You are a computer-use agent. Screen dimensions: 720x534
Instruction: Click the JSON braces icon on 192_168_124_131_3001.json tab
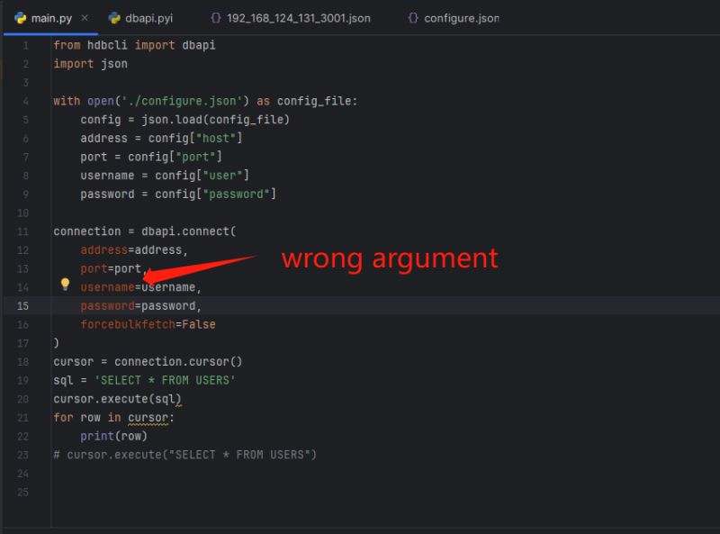[216, 18]
